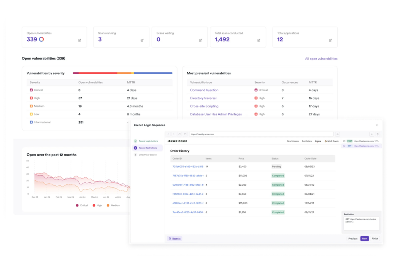Click the Critical icon in Command Injection row
Image resolution: width=396 pixels, height=258 pixels.
pyautogui.click(x=256, y=90)
